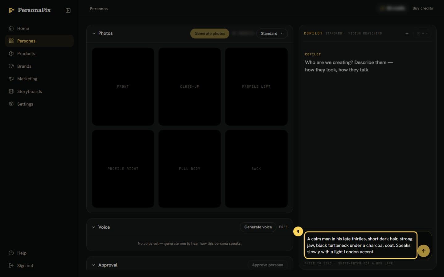Open the Brands page
Screen dimensions: 444x277
click(39, 66)
